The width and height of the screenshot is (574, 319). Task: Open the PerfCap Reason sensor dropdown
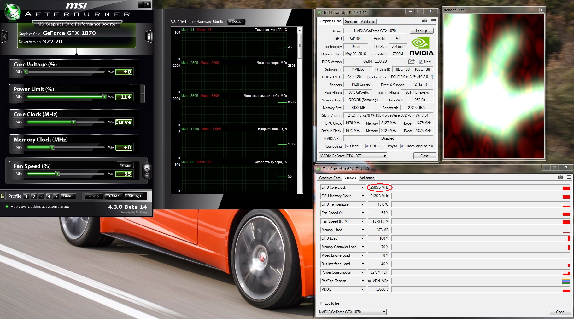coord(363,281)
